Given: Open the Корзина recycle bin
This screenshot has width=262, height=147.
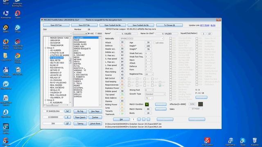Looking at the screenshot, I should coord(255,142).
